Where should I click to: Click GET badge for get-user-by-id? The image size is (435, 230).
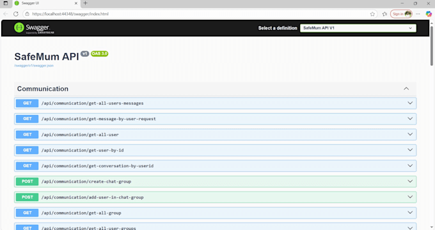point(27,150)
